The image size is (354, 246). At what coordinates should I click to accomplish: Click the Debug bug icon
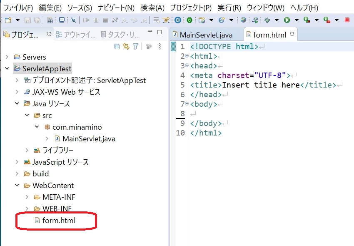coord(267,20)
